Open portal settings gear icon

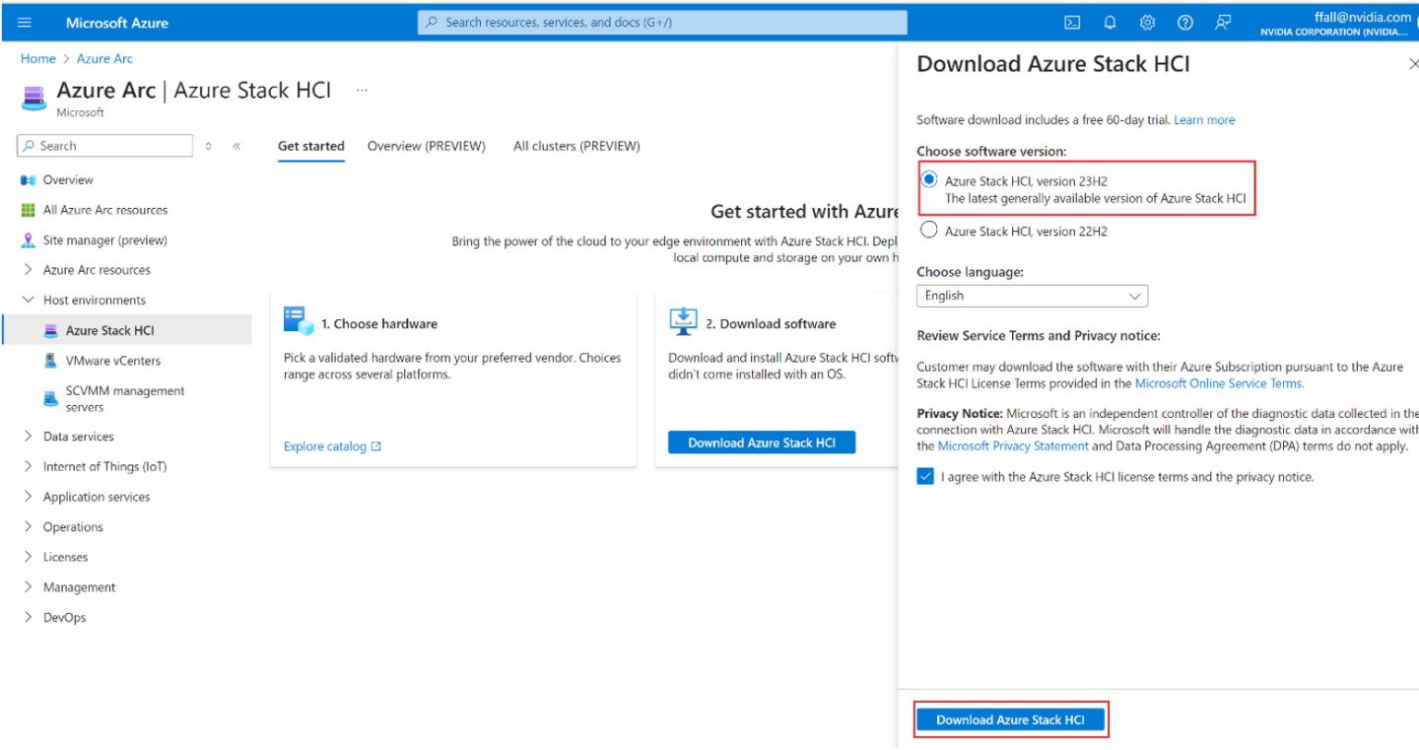coord(1148,23)
